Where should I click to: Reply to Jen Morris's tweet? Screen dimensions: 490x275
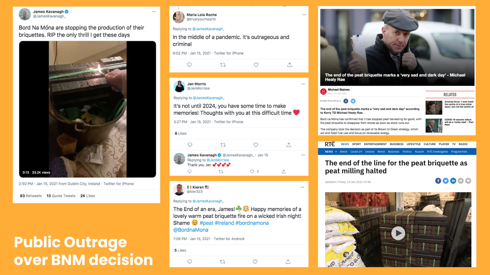(190, 145)
